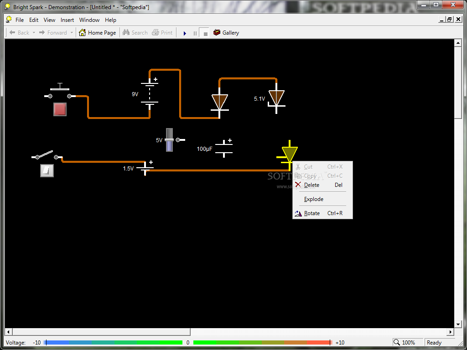Image resolution: width=467 pixels, height=350 pixels.
Task: Toggle the white rocker switch actuator
Action: (47, 170)
